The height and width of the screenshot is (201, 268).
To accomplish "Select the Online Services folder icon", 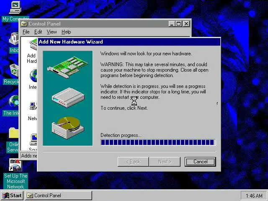I will 14,133.
